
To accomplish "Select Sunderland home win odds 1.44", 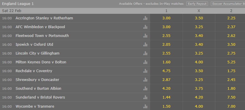I will (x=166, y=97).
